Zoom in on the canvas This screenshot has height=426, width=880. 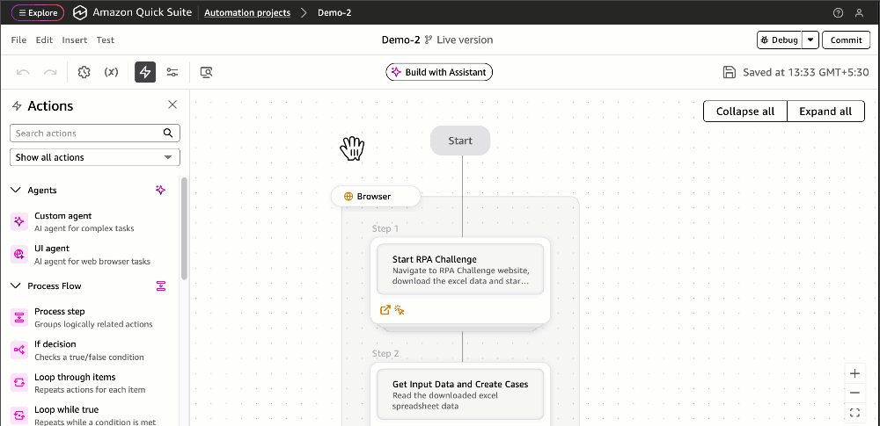click(x=854, y=373)
